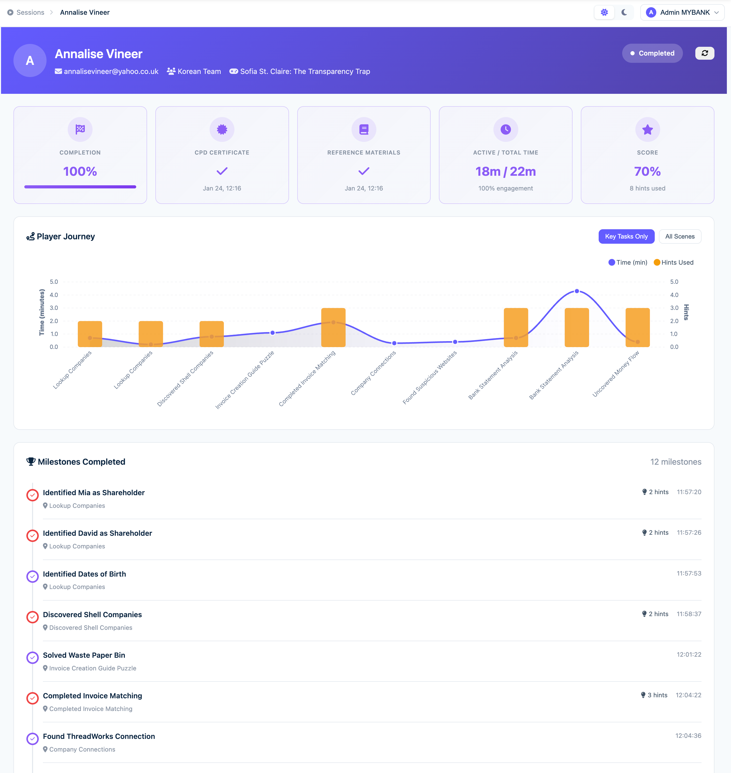Click Identified David as Shareholder check icon
731x773 pixels.
click(32, 535)
